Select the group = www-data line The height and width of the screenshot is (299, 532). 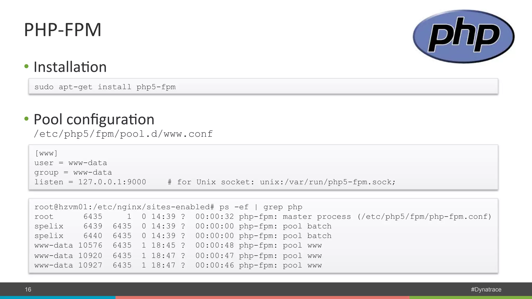coord(73,173)
